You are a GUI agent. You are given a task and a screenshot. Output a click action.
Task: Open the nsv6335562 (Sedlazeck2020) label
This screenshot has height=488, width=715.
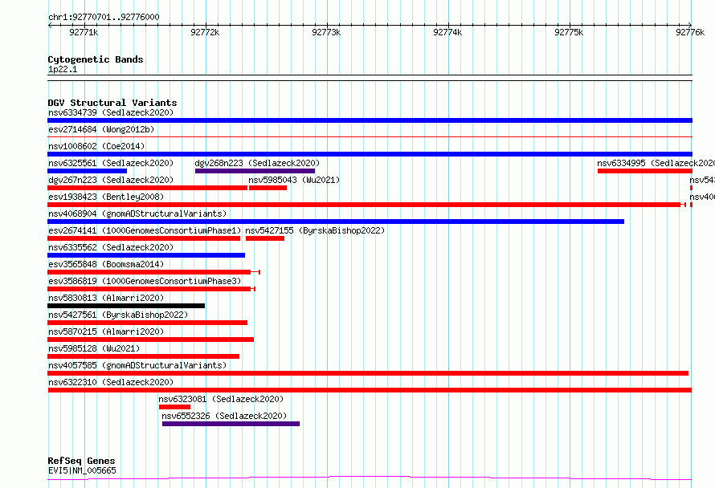coord(111,247)
